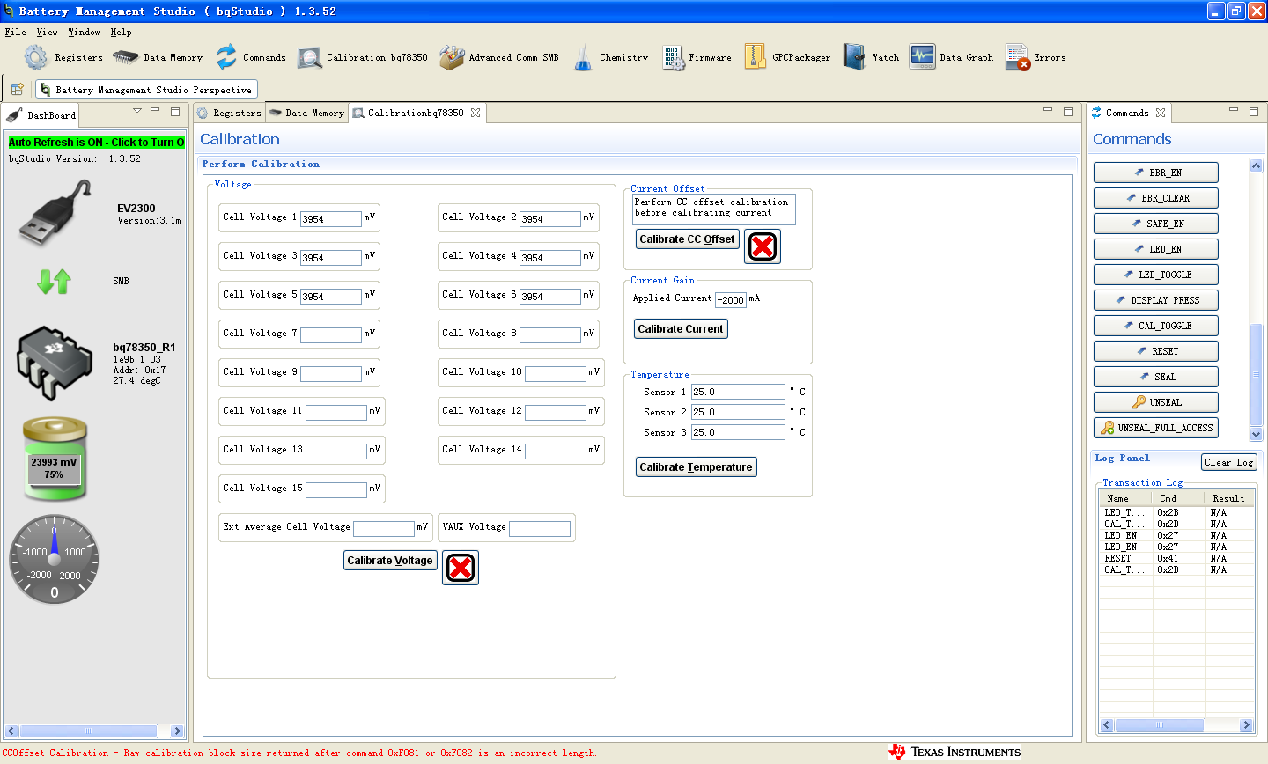Click the Calibrate Temperature button
Screen dimensions: 1268x764
click(x=696, y=467)
